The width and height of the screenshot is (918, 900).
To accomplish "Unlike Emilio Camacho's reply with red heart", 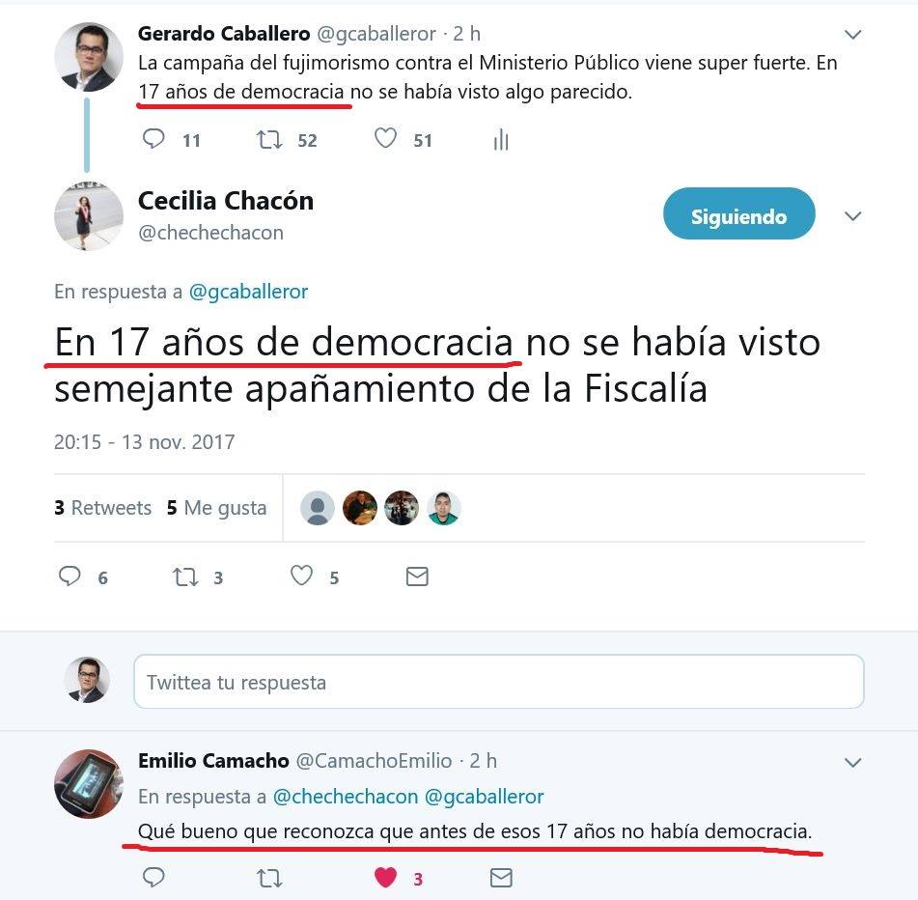I will (385, 877).
